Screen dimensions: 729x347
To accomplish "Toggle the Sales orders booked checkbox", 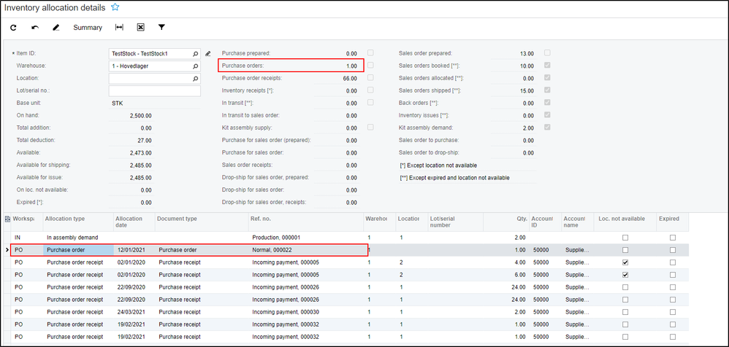I will (x=547, y=66).
